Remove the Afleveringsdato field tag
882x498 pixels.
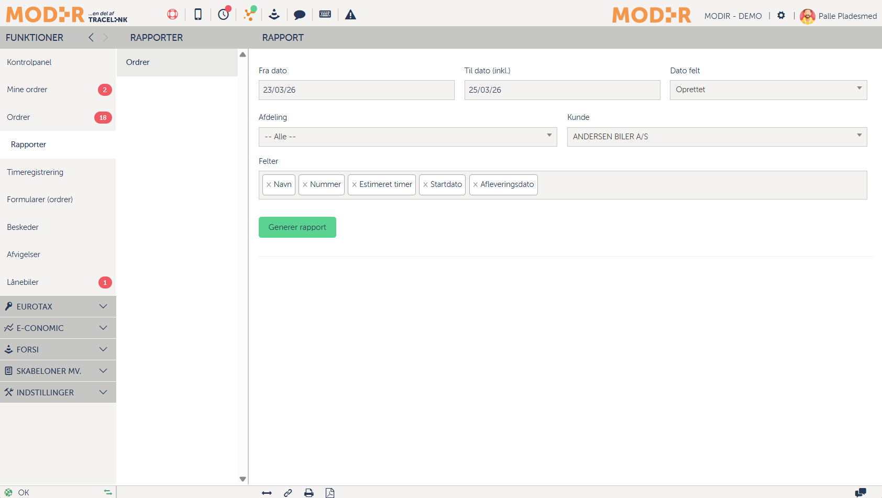coord(476,185)
